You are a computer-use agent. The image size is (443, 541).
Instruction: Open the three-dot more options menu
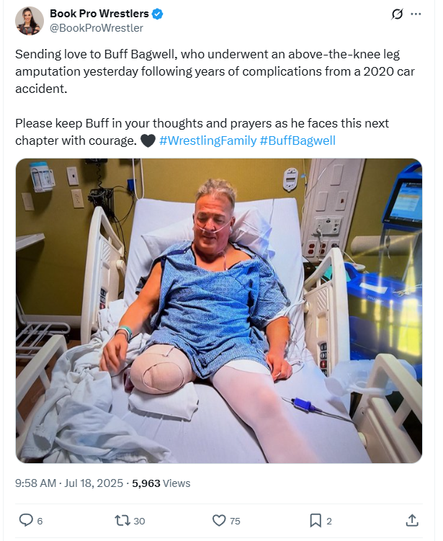(416, 14)
